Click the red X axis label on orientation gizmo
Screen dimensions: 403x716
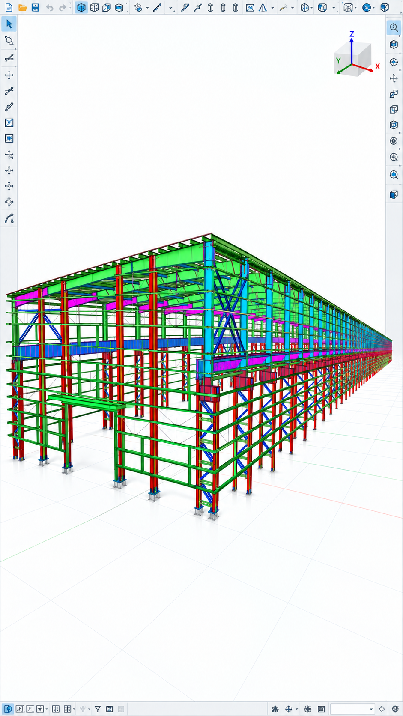point(377,66)
